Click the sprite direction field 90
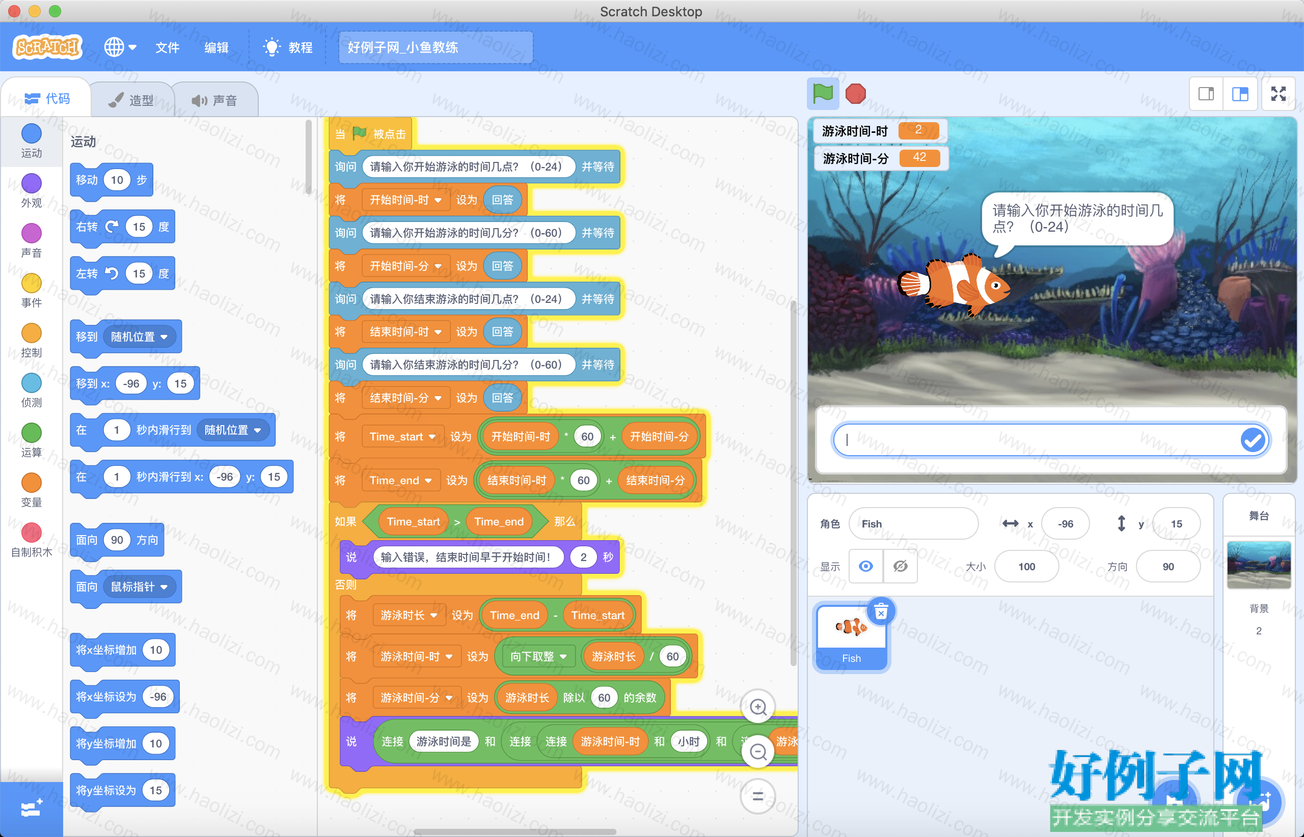 point(1167,566)
